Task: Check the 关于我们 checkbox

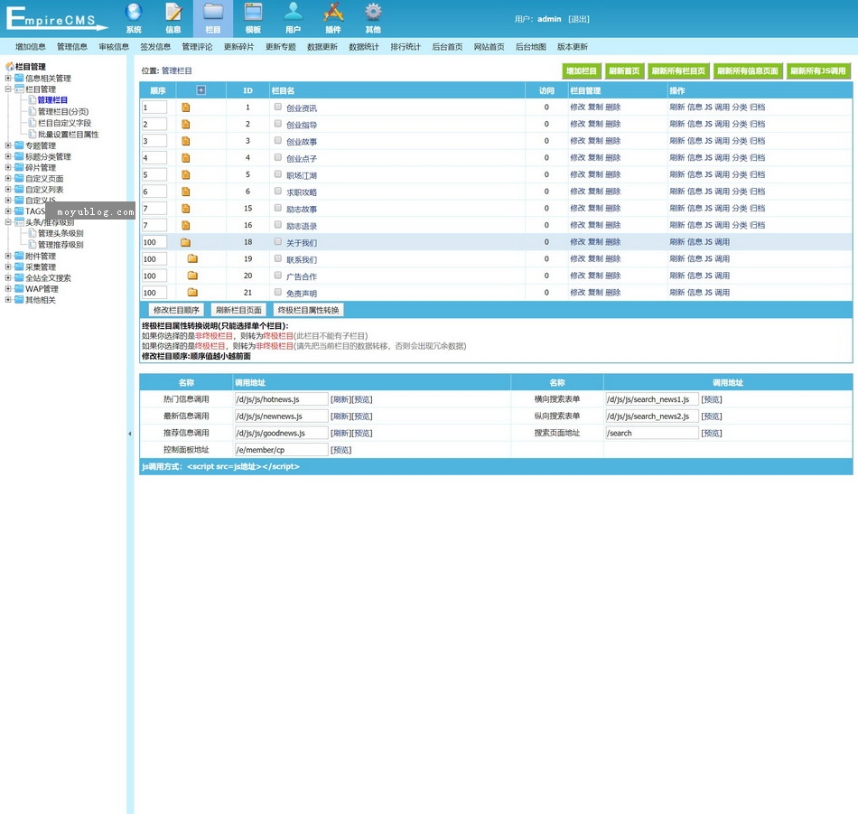Action: [278, 241]
